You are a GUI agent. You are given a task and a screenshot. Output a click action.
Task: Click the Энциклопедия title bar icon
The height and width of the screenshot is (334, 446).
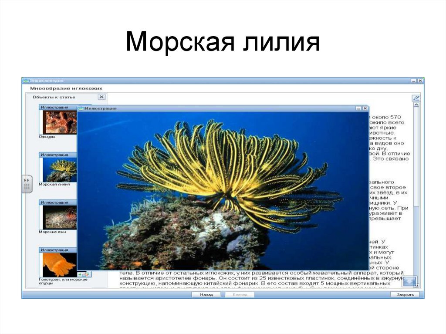25,81
